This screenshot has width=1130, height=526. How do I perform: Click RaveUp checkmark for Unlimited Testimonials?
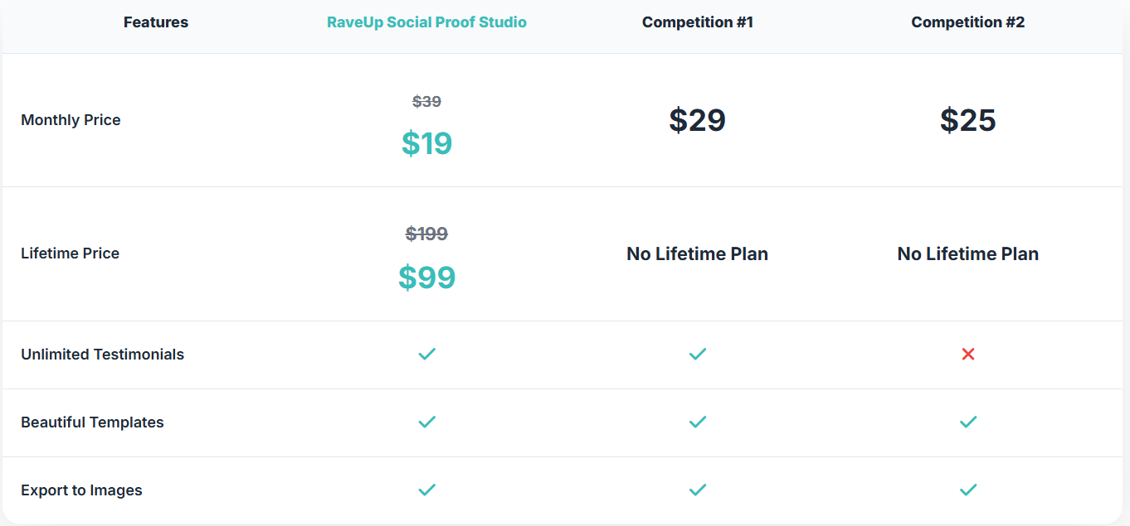(426, 355)
